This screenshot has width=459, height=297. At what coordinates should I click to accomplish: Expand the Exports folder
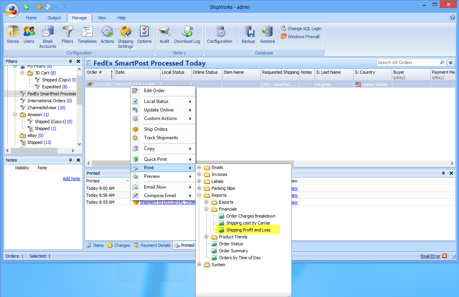(207, 202)
